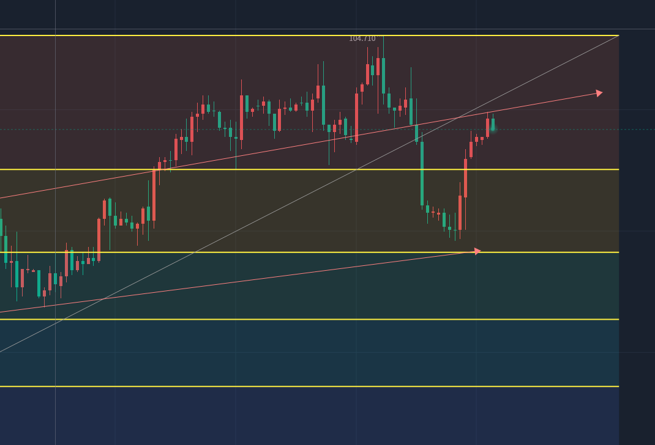Click the lower red trendline arrowhead
655x445 pixels.
(x=477, y=251)
